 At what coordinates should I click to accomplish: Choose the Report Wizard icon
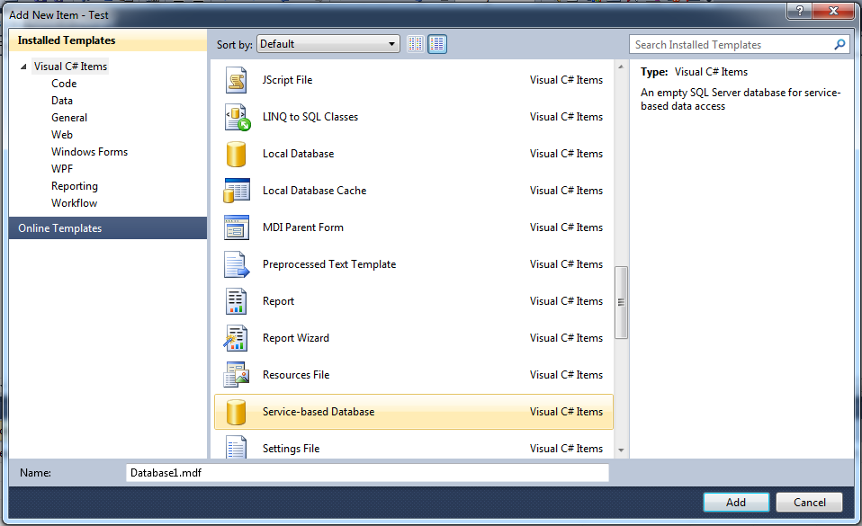tap(236, 338)
